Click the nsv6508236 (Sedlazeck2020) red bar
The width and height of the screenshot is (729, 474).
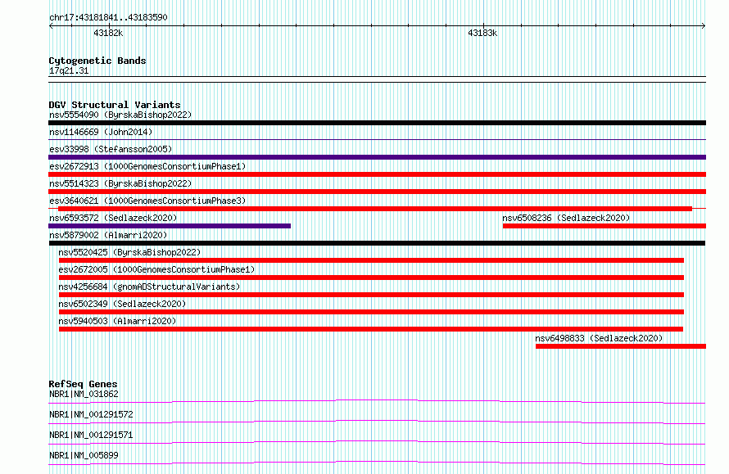pos(604,226)
